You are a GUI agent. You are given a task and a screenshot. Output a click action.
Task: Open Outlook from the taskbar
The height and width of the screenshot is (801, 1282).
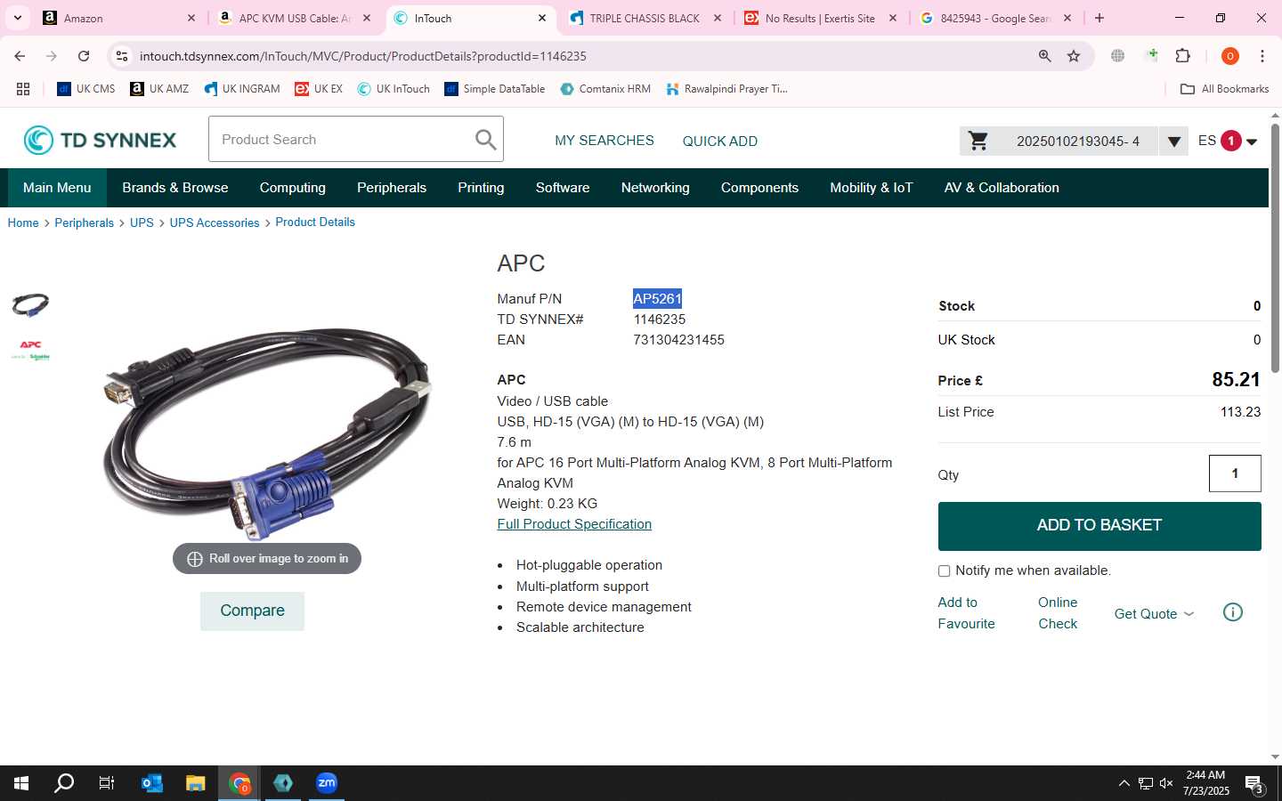click(152, 783)
